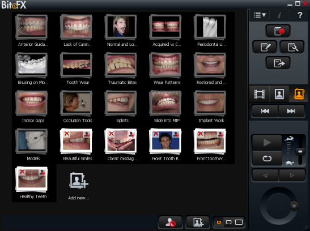Click the add pictures icon in bottom bar
The image size is (310, 231).
(x=198, y=222)
